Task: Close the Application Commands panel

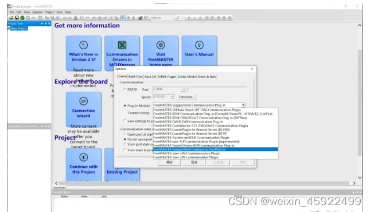Action: (49, 127)
